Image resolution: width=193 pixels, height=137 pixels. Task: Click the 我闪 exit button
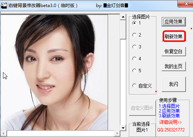tap(174, 84)
